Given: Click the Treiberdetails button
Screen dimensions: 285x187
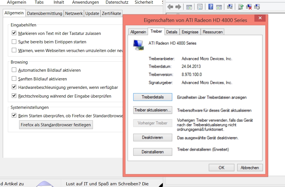Looking at the screenshot, I should click(153, 97).
